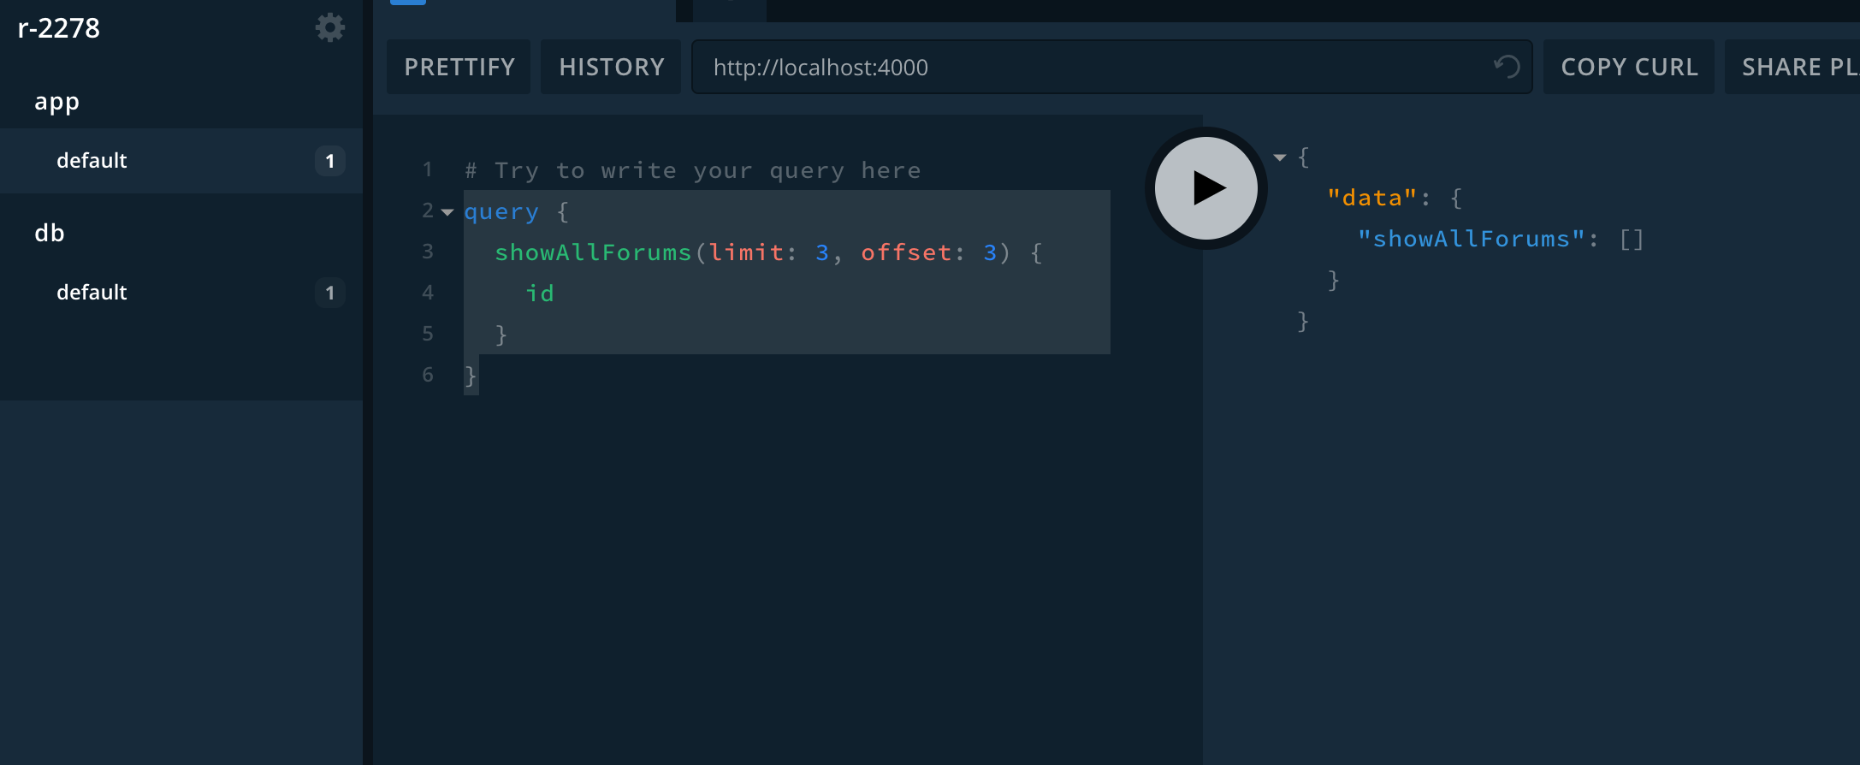Collapse the JSON response root arrow
Viewport: 1860px width, 765px height.
(1280, 157)
